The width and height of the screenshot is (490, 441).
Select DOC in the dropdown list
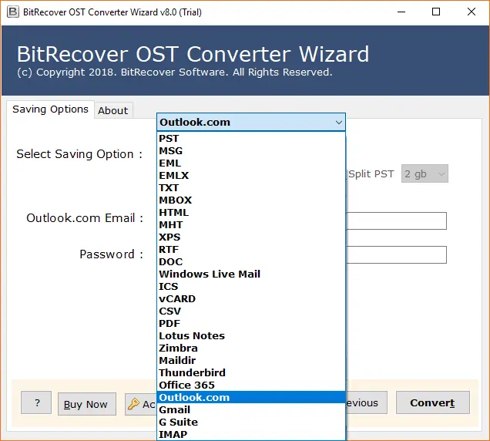(251, 262)
